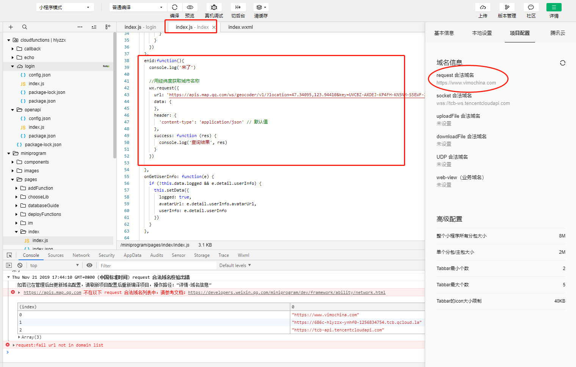This screenshot has width=576, height=367.
Task: Click the 清缓存 clear cache icon
Action: [x=261, y=7]
